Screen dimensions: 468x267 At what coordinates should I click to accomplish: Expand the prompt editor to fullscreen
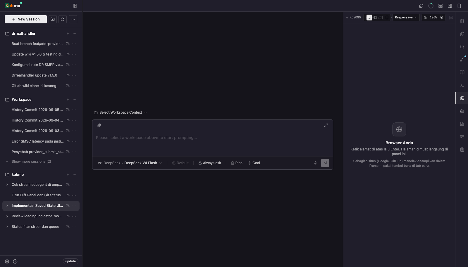pyautogui.click(x=326, y=125)
